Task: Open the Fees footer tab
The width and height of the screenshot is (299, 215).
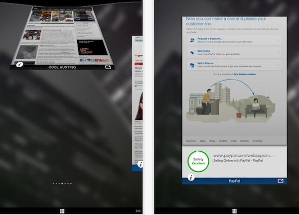Action: 234,141
